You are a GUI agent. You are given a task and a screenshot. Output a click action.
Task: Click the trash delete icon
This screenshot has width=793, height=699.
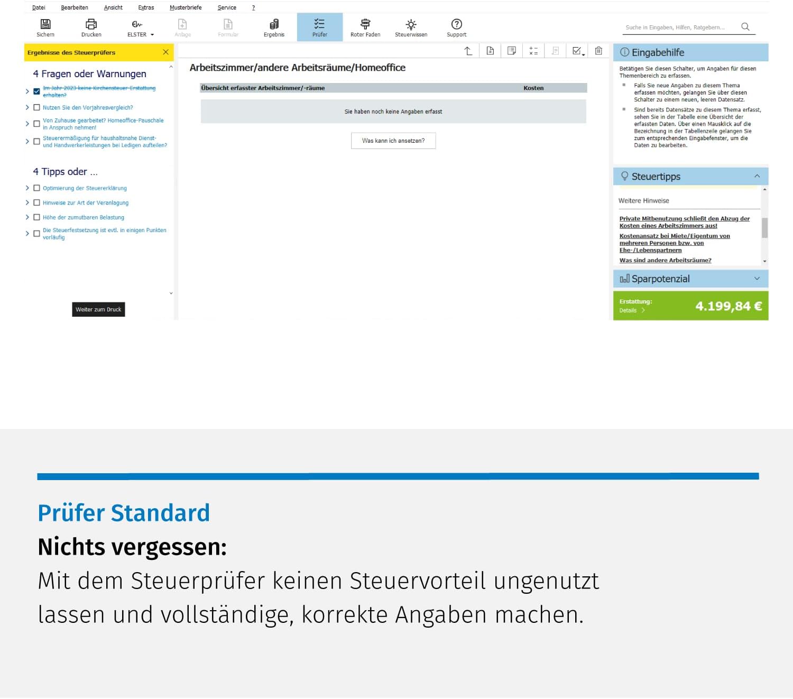point(598,51)
